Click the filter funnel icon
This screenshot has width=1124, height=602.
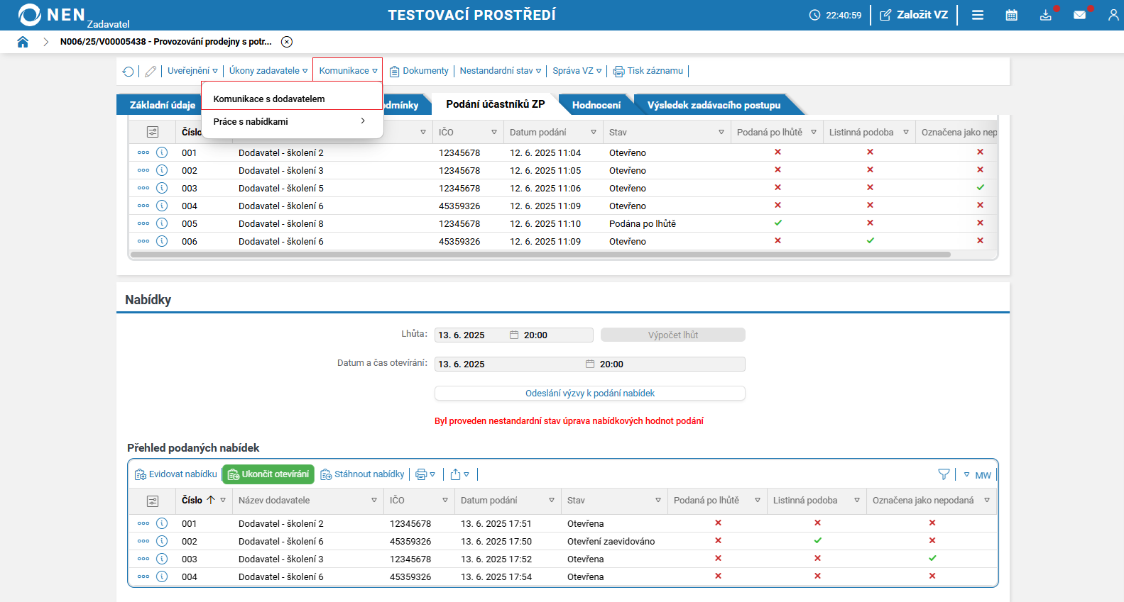(944, 474)
